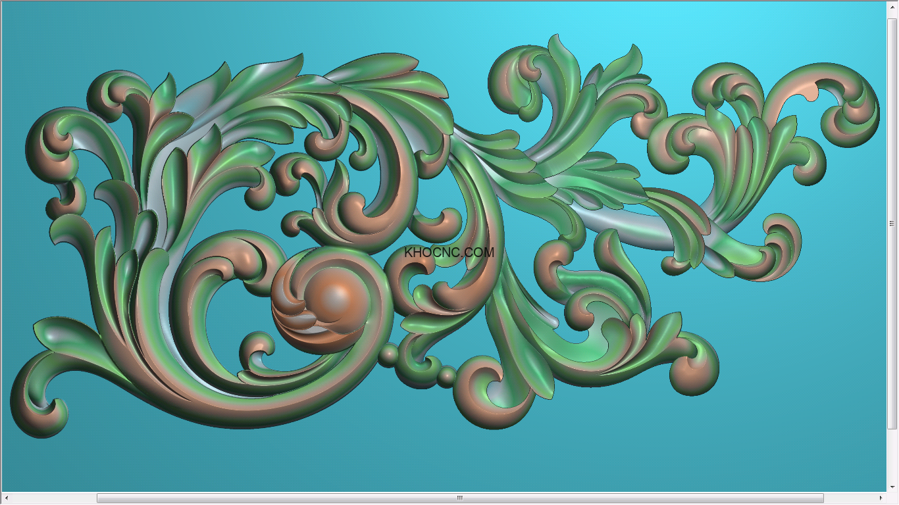
Task: Click the right small bead under the central sphere
Action: point(447,376)
